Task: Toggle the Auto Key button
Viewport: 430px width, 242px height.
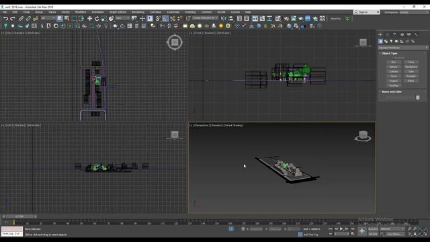Action: click(373, 229)
